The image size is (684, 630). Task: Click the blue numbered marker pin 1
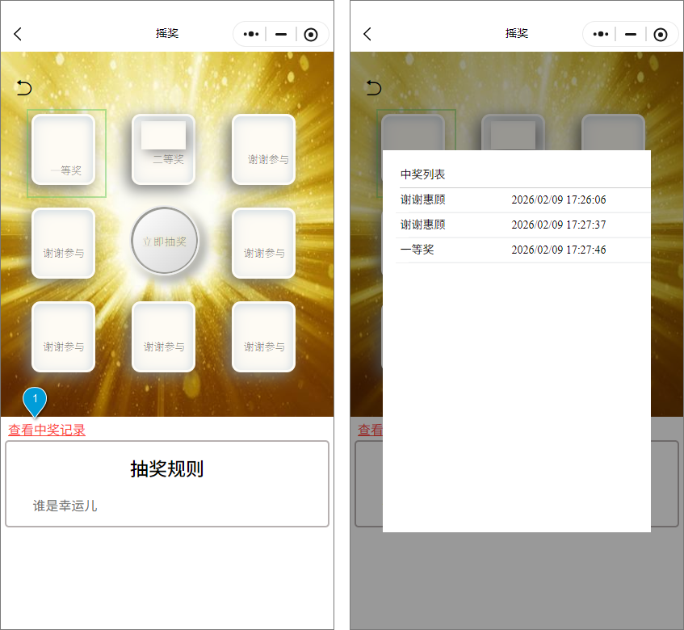point(35,401)
